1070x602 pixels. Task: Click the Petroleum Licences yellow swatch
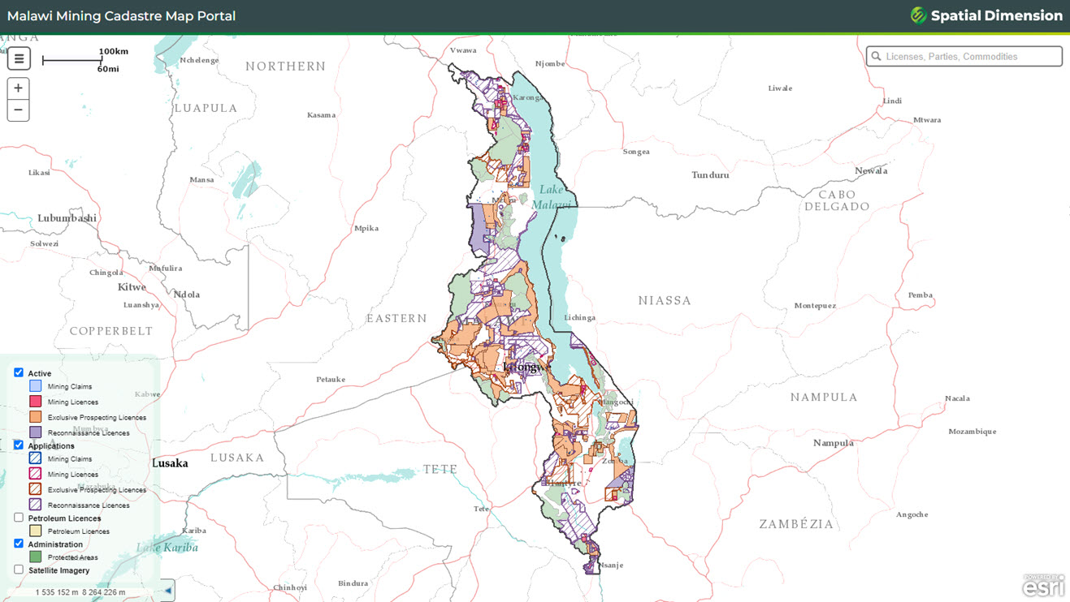35,531
